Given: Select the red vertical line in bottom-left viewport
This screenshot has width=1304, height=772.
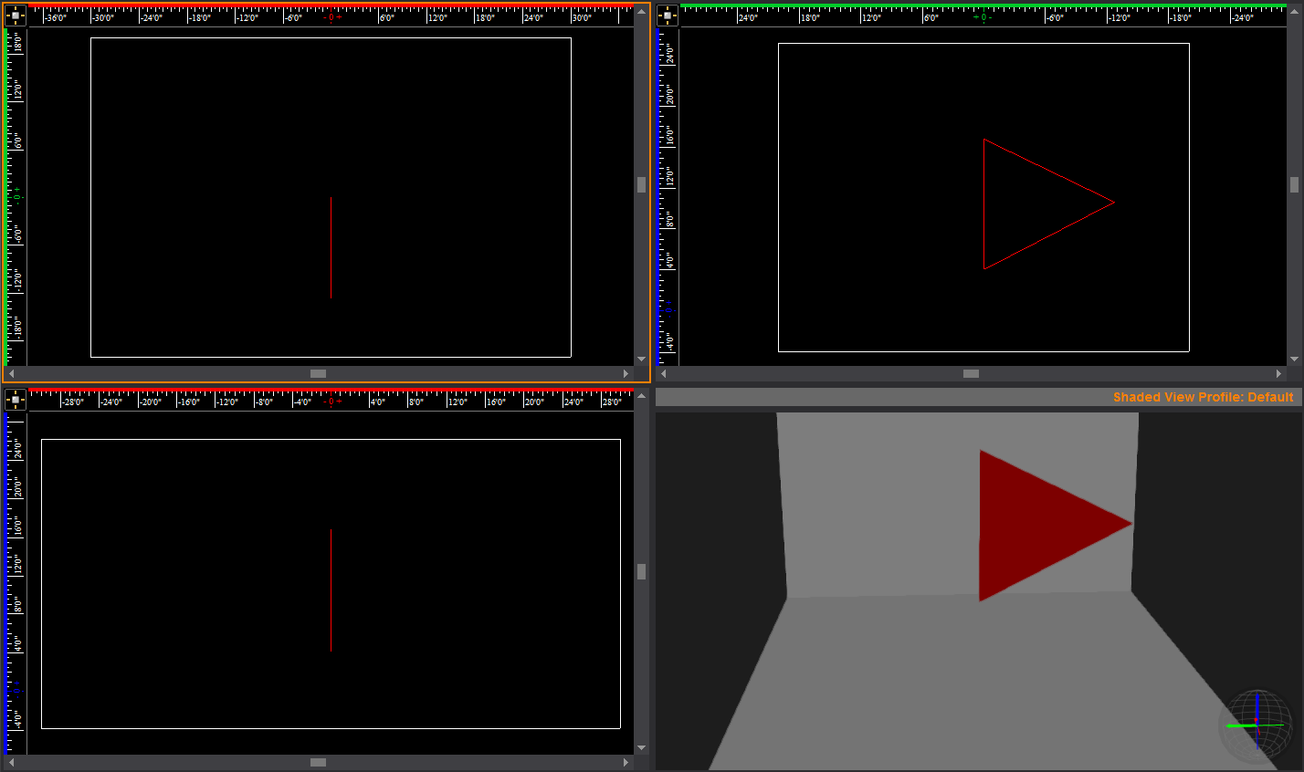Looking at the screenshot, I should pyautogui.click(x=331, y=589).
